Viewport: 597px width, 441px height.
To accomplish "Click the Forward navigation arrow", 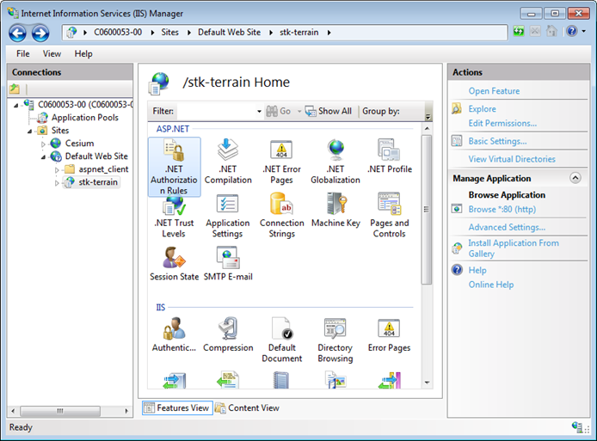I will click(40, 34).
